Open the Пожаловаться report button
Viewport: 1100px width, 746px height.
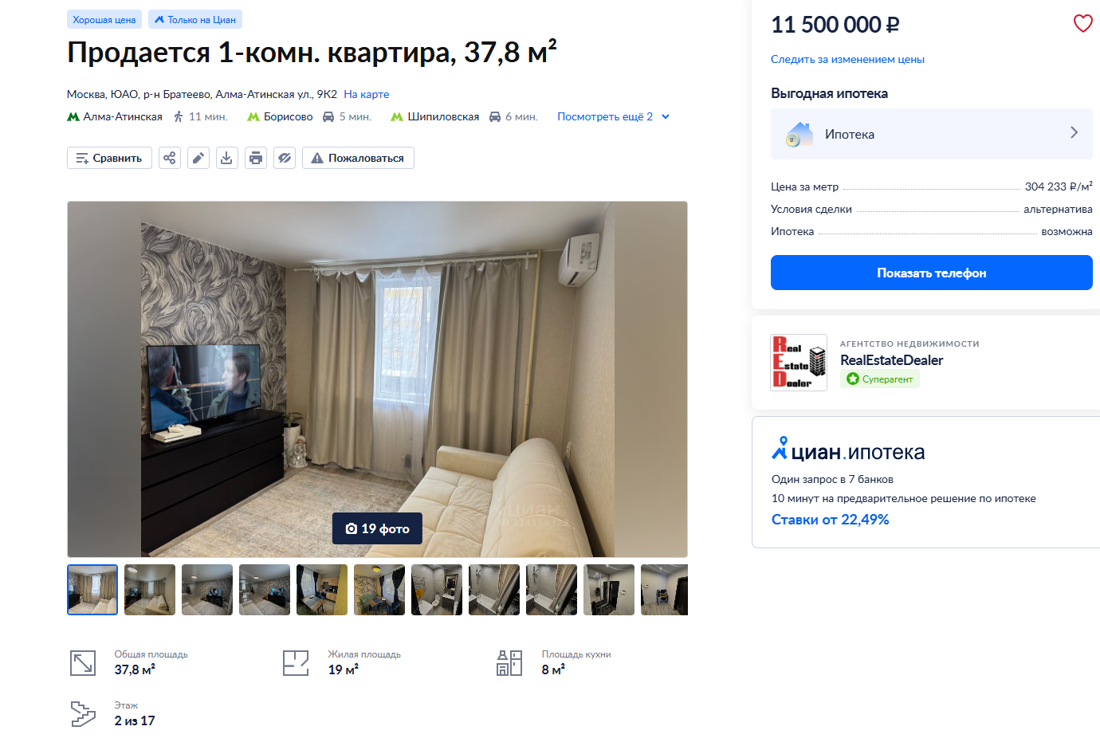click(358, 158)
